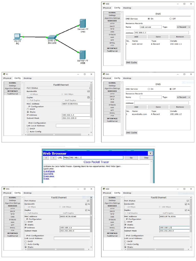
Task: Select FastEthernet interface in PC window
Action: click(13, 94)
